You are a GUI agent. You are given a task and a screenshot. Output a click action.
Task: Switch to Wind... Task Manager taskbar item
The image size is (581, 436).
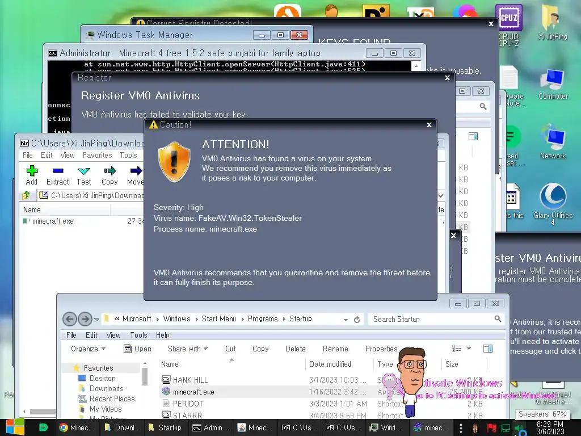point(387,427)
